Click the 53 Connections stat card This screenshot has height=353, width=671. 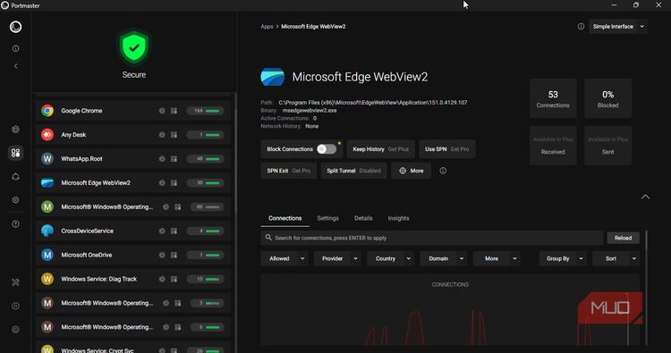[x=553, y=98]
